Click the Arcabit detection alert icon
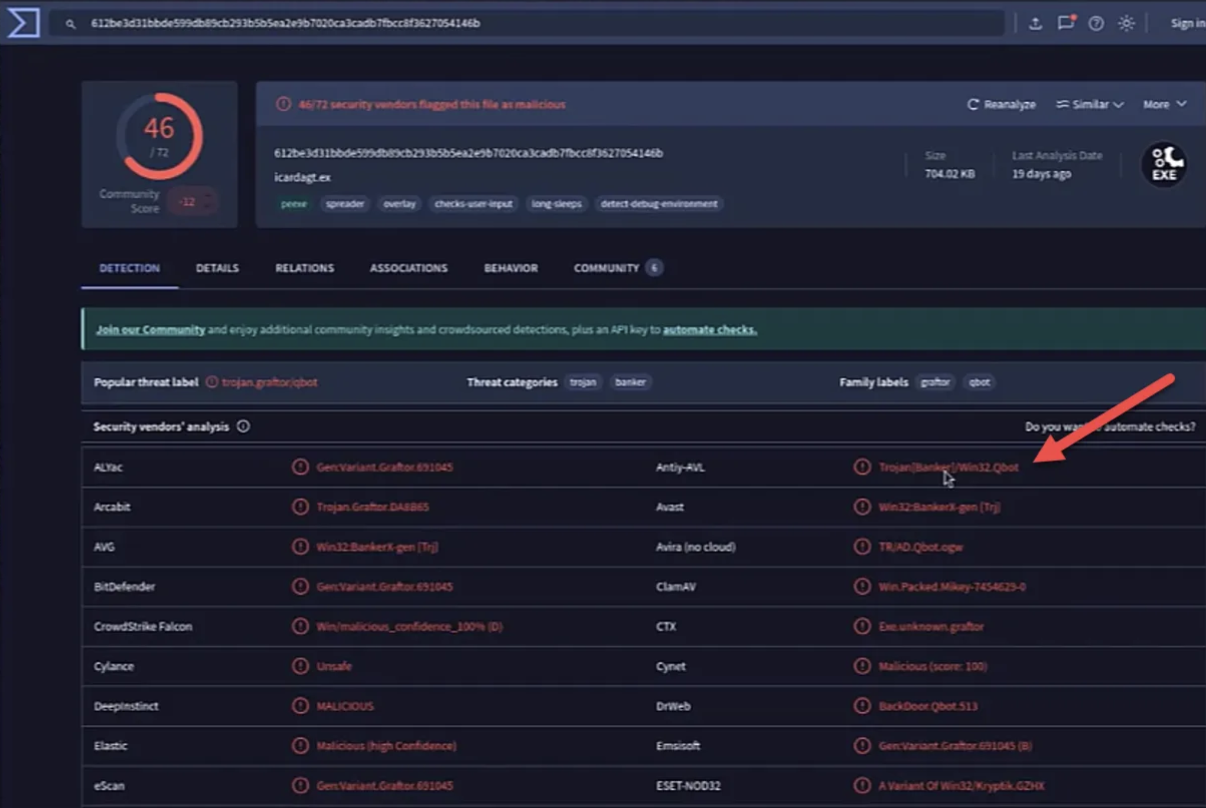This screenshot has width=1206, height=808. pyautogui.click(x=300, y=507)
